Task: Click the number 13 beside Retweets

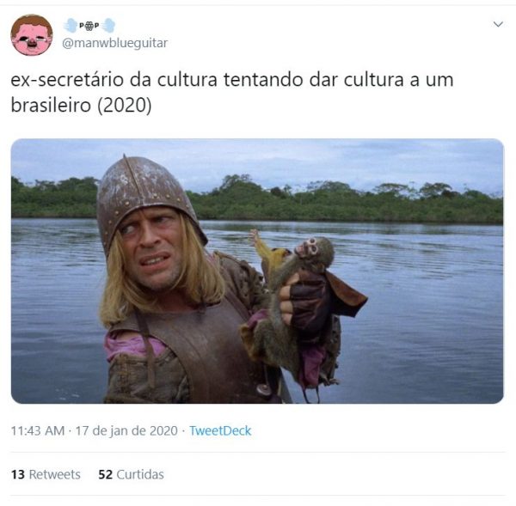Action: coord(18,474)
